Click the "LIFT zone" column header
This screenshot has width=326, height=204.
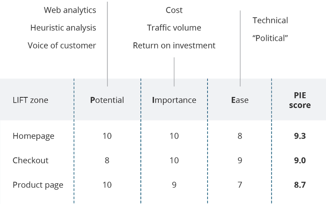tap(30, 100)
